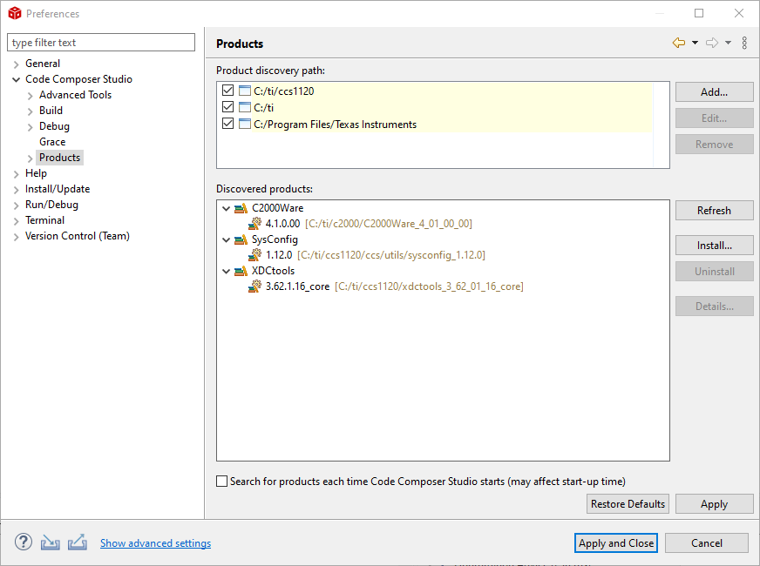Click the Refresh button
The width and height of the screenshot is (760, 566).
(714, 211)
